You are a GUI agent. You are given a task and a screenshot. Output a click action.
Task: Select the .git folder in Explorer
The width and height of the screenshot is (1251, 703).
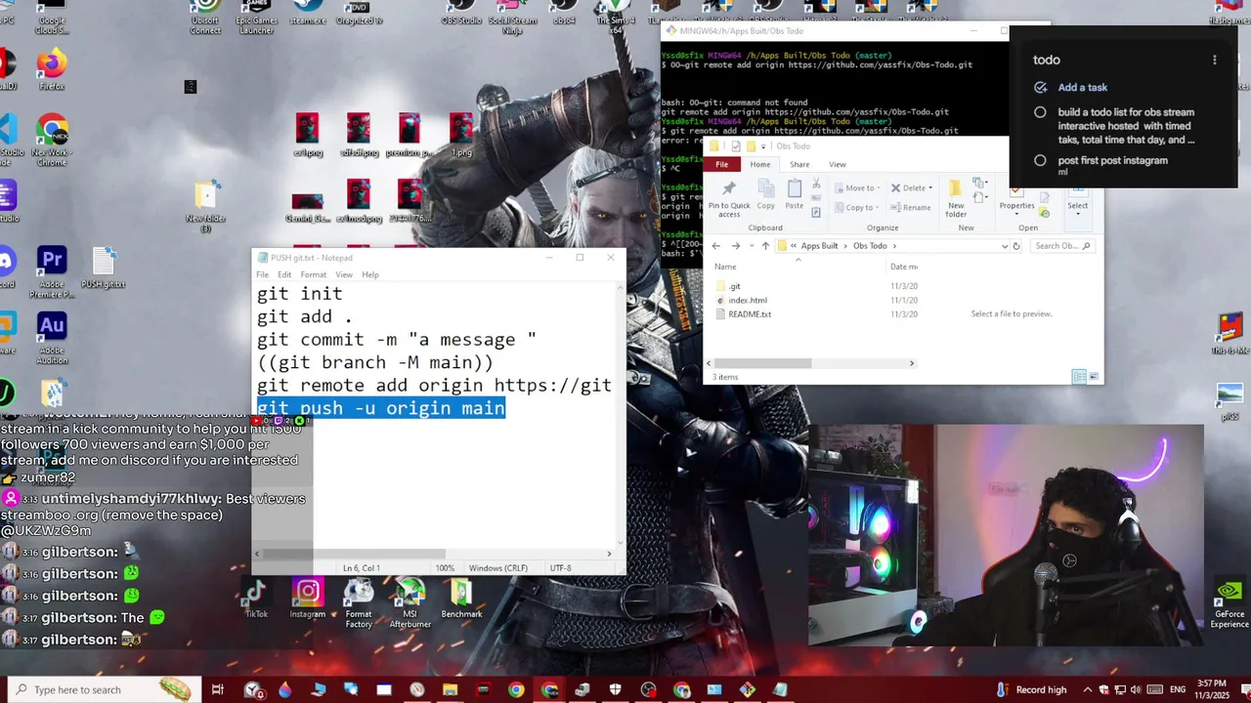(734, 286)
